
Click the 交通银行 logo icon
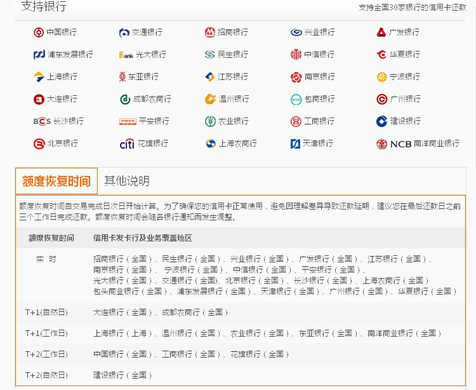point(124,32)
